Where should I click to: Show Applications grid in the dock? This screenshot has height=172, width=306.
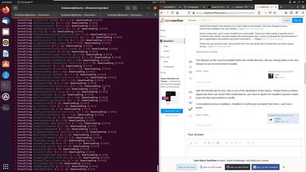coord(6,166)
